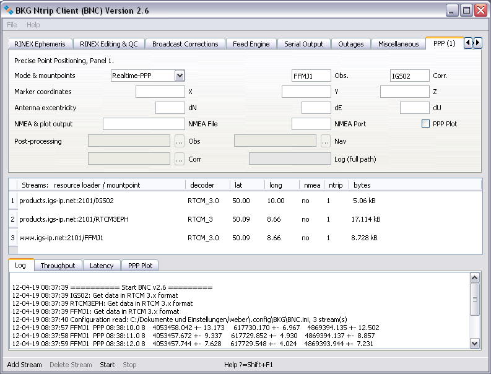Screen dimensions: 491x374
Task: Open the File menu
Action: pos(12,25)
